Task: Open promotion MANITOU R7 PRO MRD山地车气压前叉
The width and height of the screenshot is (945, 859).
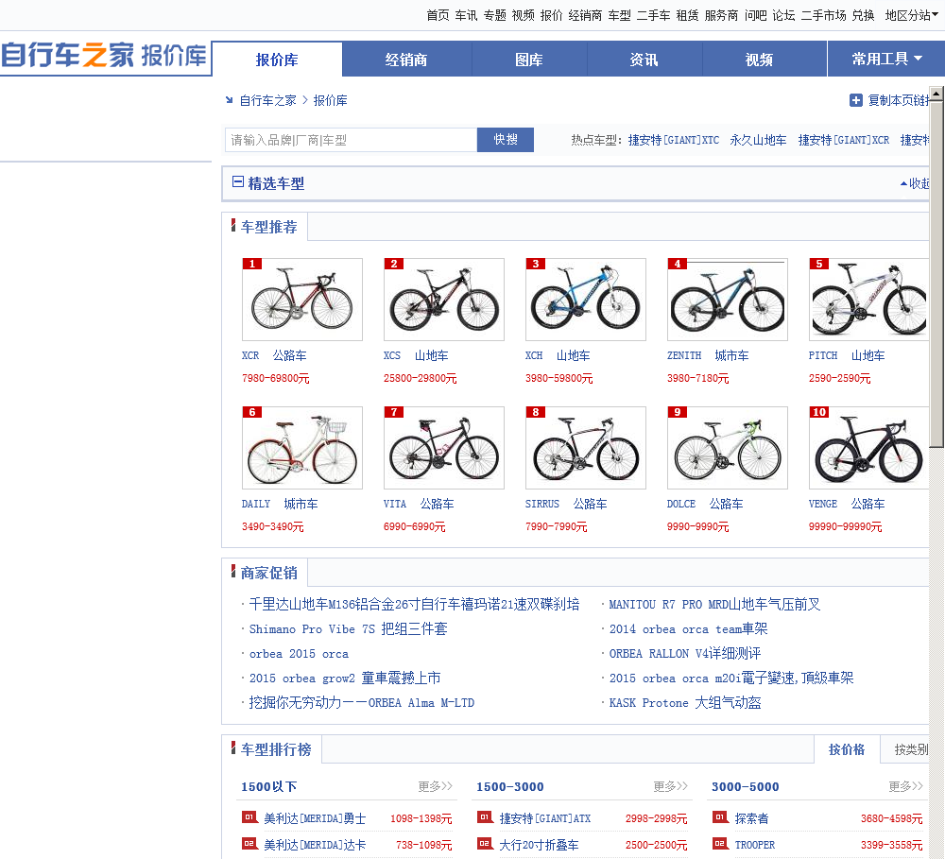Action: 714,604
